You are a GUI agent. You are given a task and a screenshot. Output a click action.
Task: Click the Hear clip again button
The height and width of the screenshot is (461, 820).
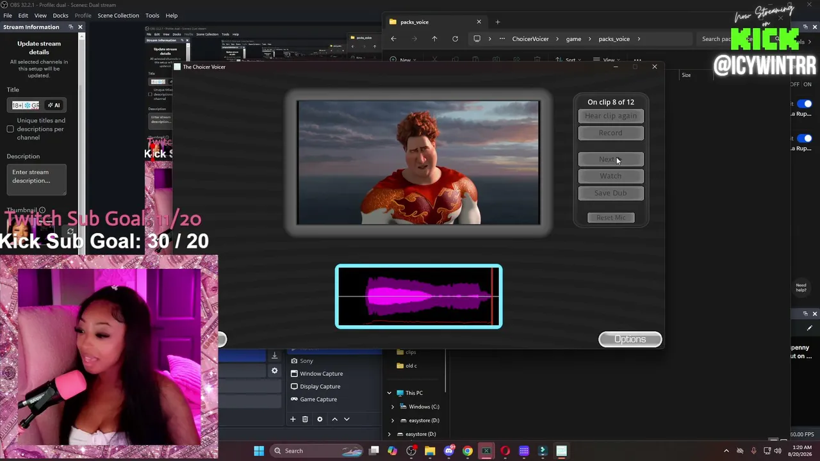click(x=611, y=116)
